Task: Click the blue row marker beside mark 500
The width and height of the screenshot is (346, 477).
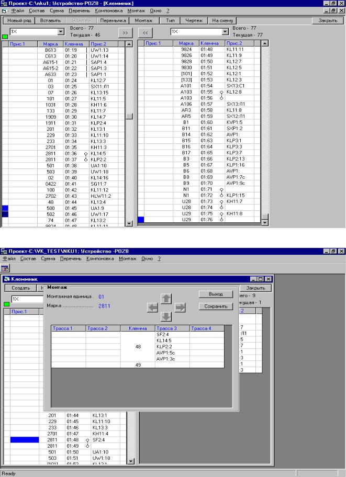Action: pyautogui.click(x=5, y=208)
